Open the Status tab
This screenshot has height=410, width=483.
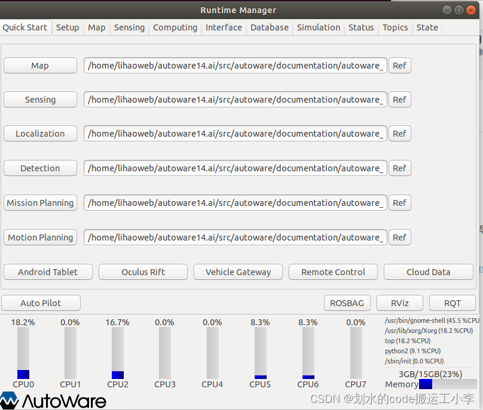tap(361, 27)
